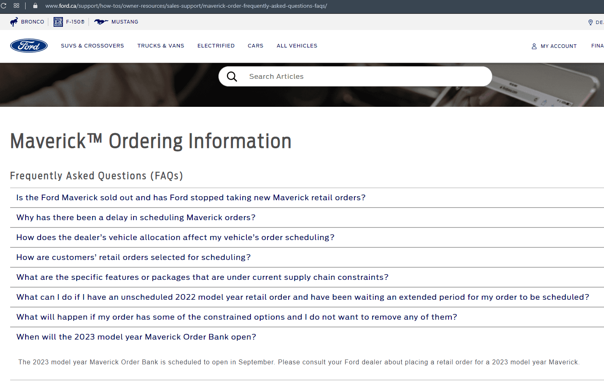This screenshot has width=604, height=381.
Task: Expand supply chain constraints question
Action: 307,277
